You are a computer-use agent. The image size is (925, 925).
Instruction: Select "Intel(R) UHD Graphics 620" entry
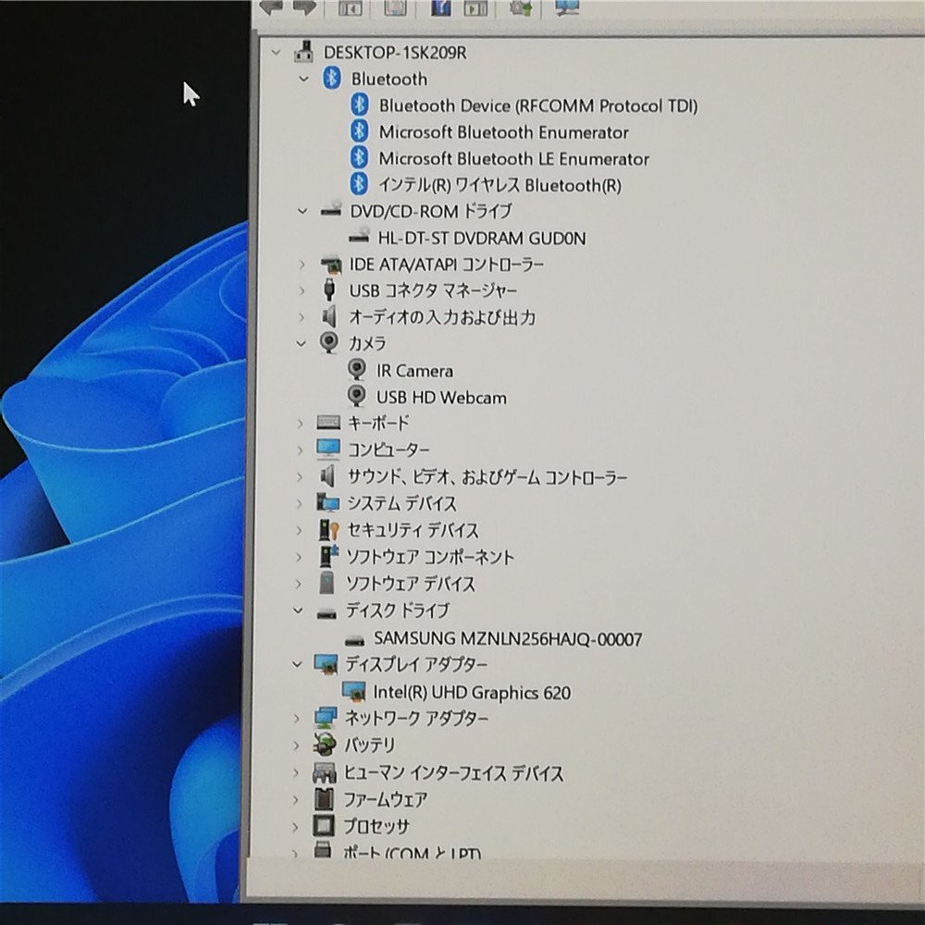tap(472, 692)
